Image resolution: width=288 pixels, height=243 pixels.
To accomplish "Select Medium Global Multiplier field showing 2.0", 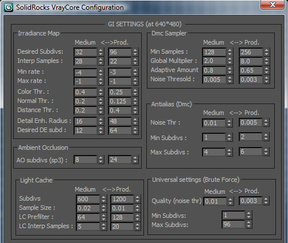I will [x=214, y=61].
